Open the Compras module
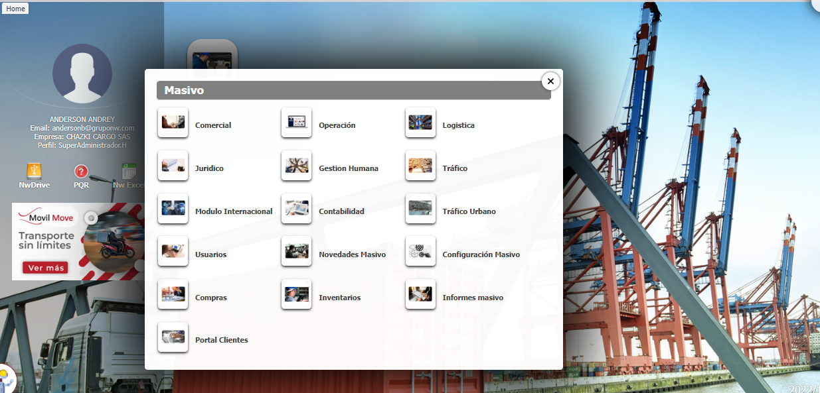820x393 pixels. (x=173, y=295)
